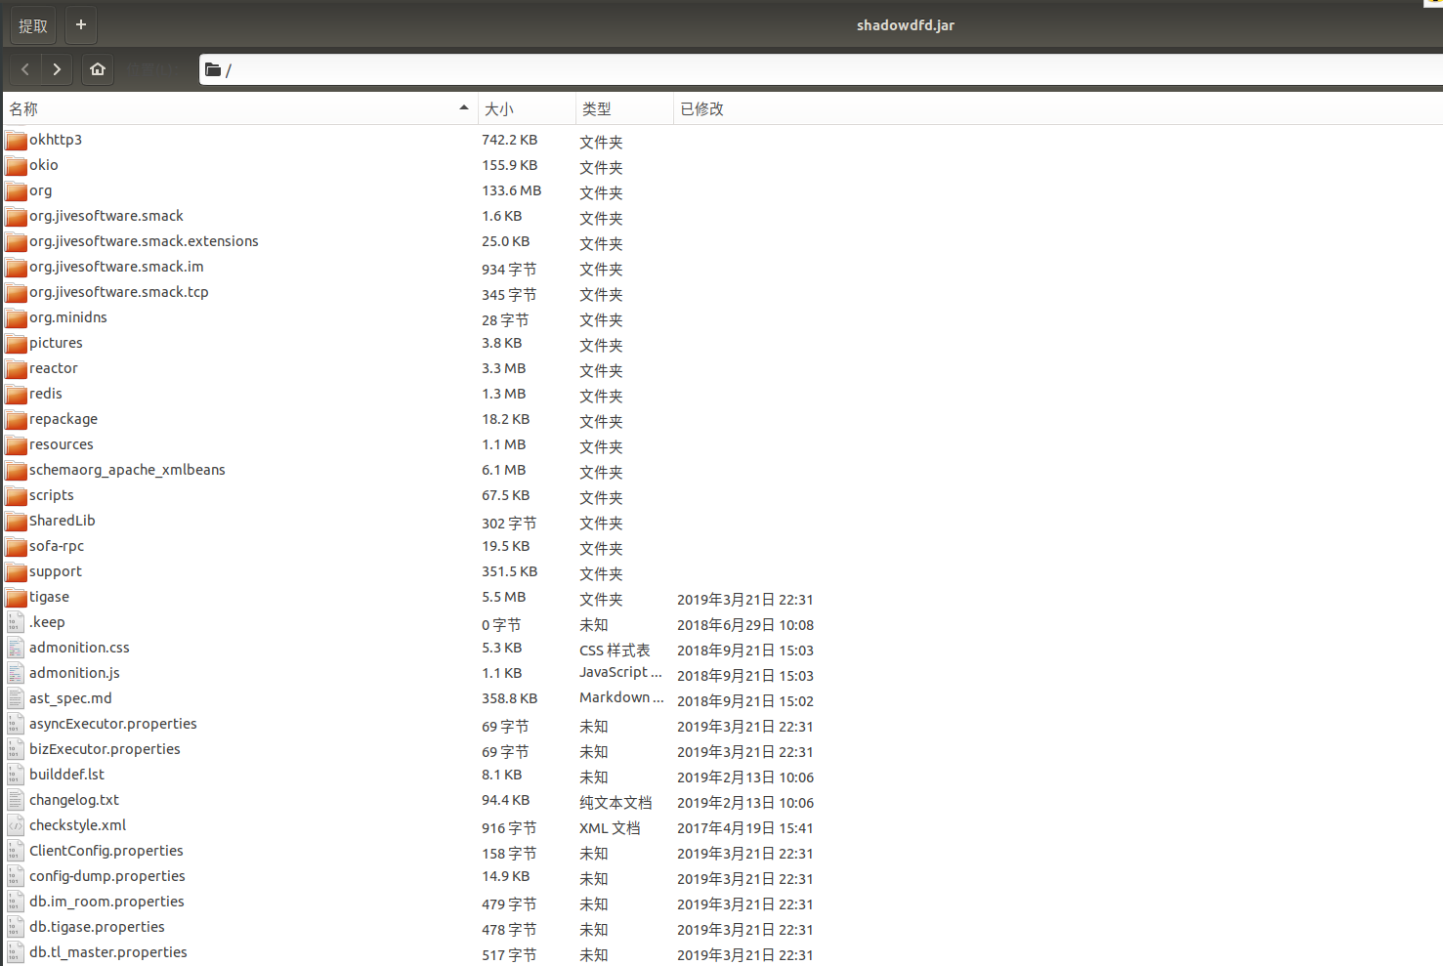Select the okhttp3 folder icon

coord(16,140)
